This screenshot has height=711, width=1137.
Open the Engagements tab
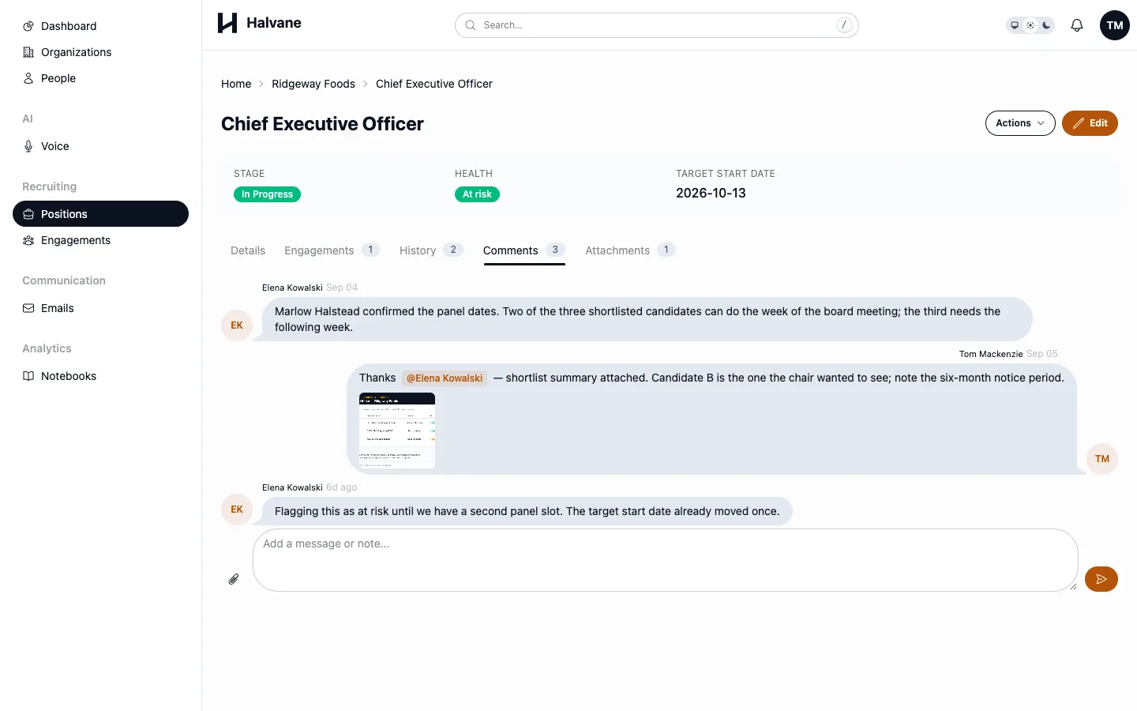coord(332,250)
